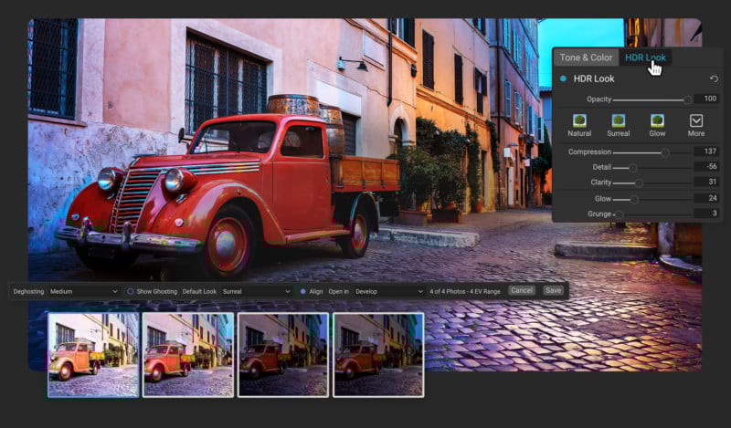The width and height of the screenshot is (731, 428).
Task: Apply the Surreal HDR preset icon
Action: pyautogui.click(x=619, y=120)
